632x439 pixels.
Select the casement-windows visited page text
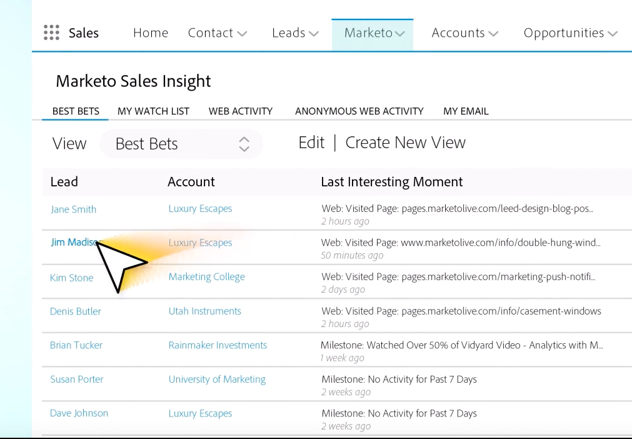coord(461,311)
